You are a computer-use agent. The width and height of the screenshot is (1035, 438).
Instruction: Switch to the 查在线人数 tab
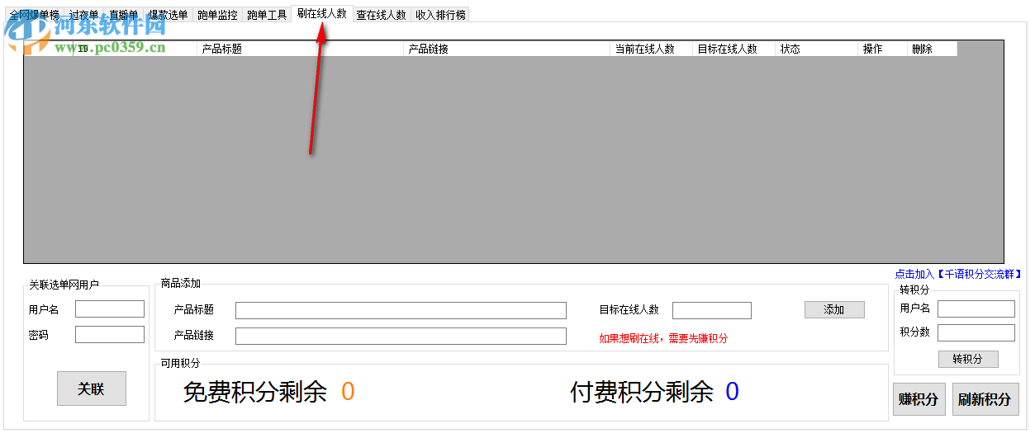click(382, 15)
